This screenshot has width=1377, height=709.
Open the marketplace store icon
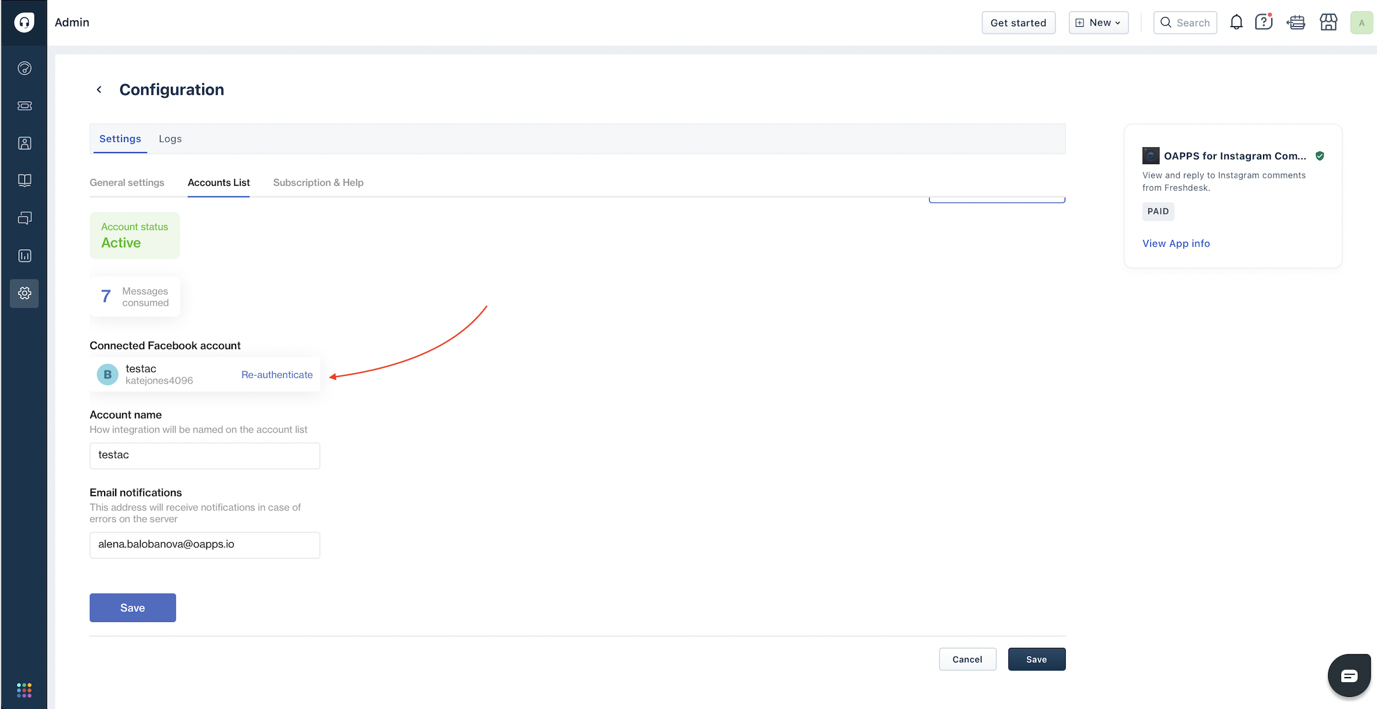(x=1328, y=23)
